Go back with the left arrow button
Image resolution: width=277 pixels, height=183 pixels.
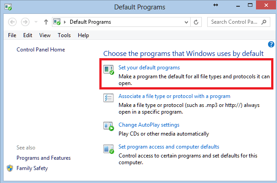[13, 22]
